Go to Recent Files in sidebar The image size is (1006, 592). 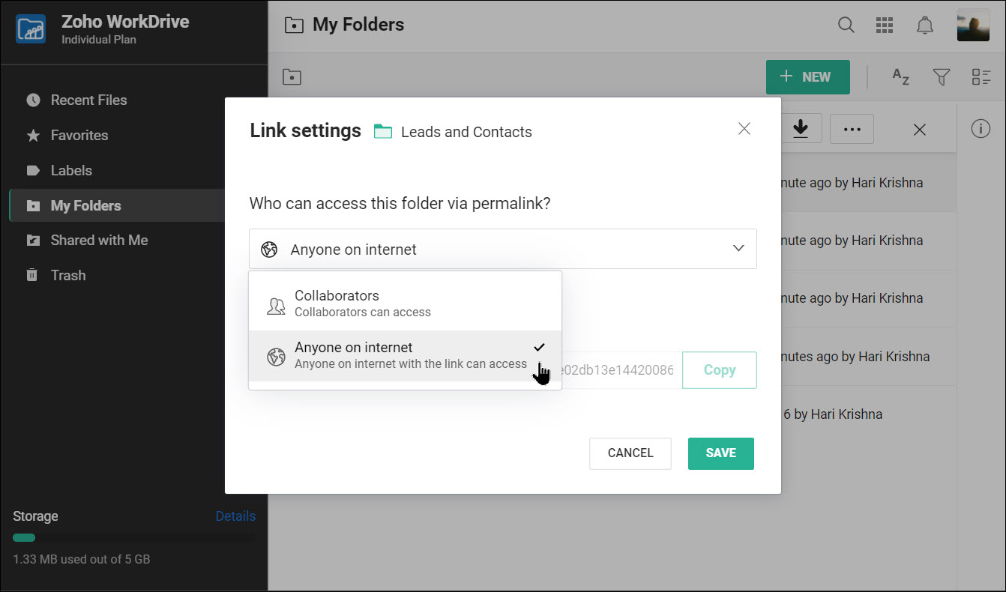coord(88,100)
